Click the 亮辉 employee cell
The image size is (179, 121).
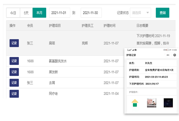(85, 43)
